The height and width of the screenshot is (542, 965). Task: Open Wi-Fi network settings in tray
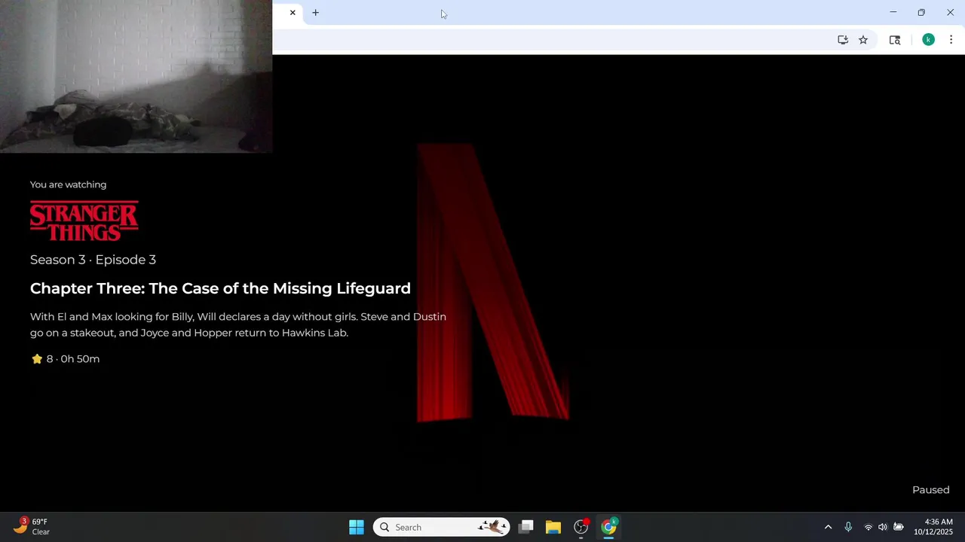point(868,527)
